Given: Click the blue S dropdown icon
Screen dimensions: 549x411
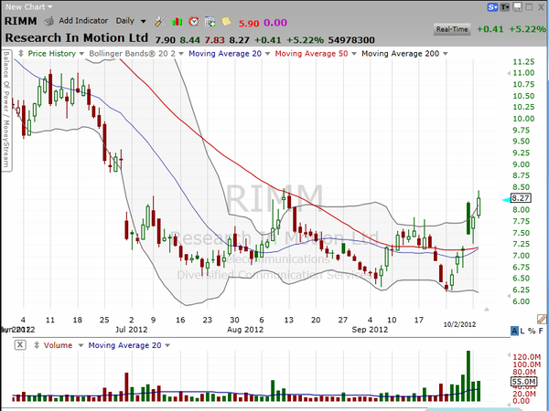Looking at the screenshot, I should pyautogui.click(x=492, y=7).
